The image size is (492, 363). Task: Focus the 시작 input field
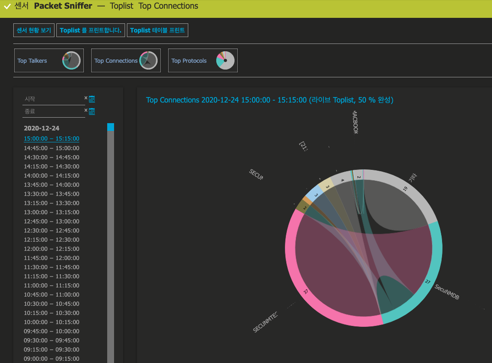(x=53, y=99)
